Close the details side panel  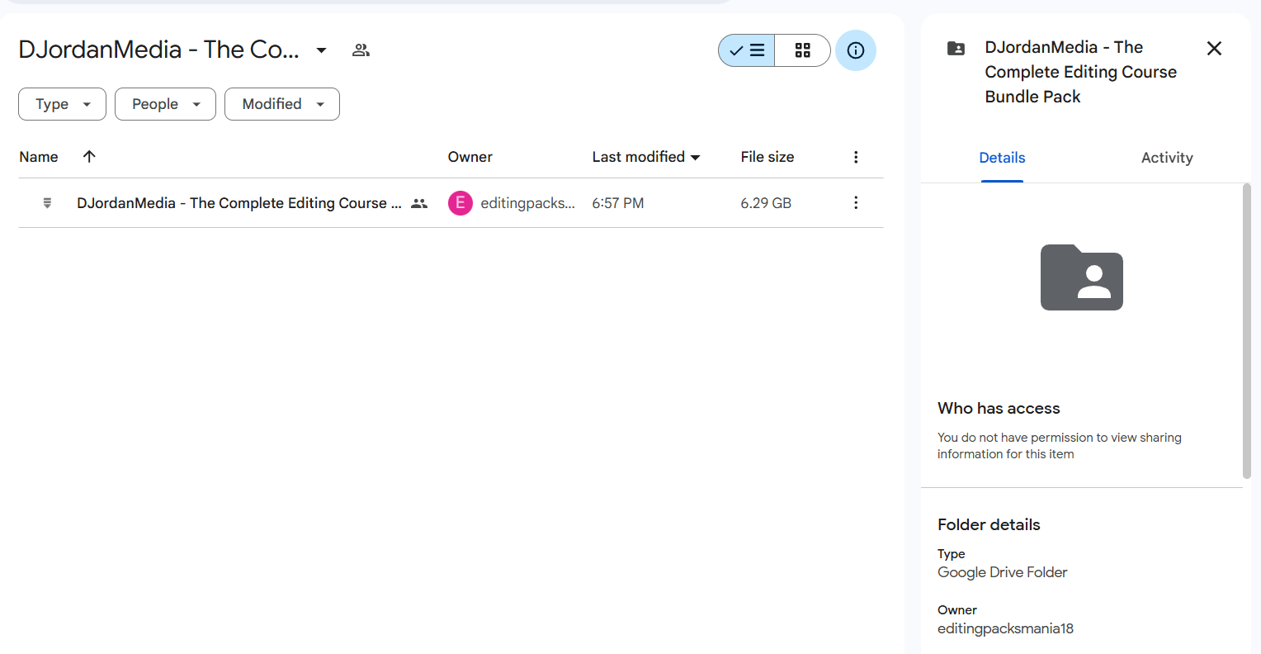tap(1214, 48)
